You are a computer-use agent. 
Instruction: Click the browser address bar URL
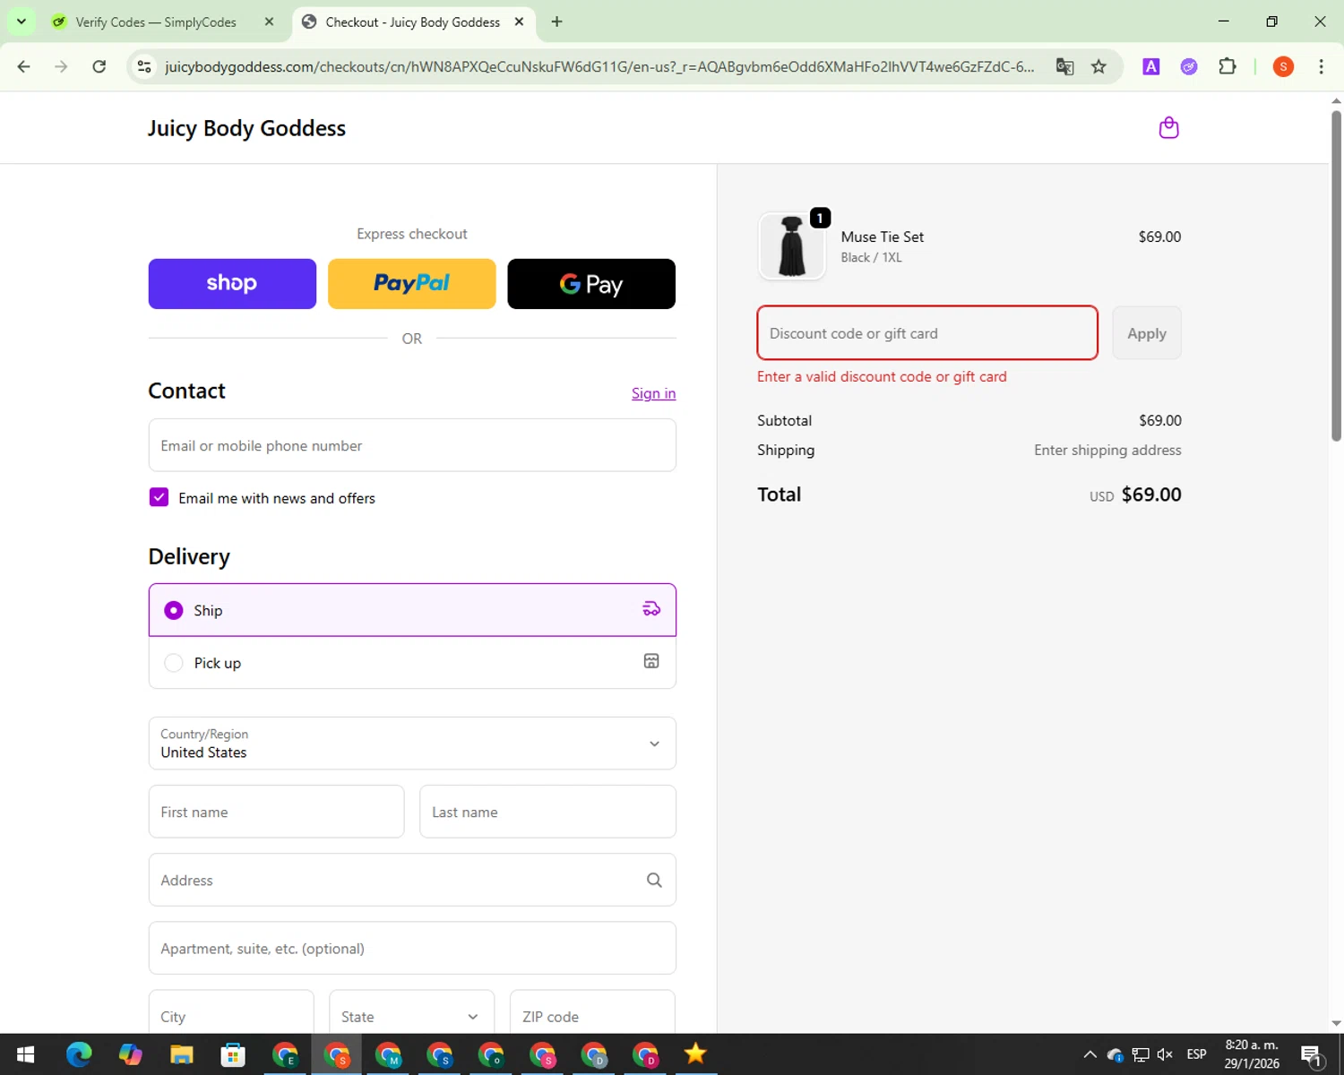pyautogui.click(x=599, y=66)
